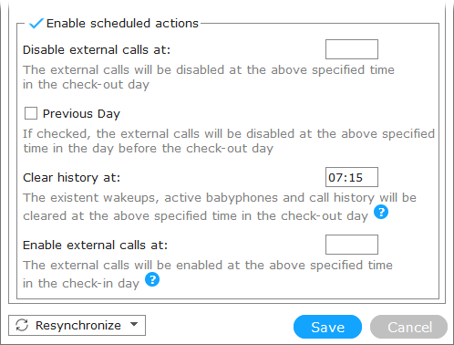Click the Previous Day label text
Image resolution: width=454 pixels, height=345 pixels.
pos(81,114)
